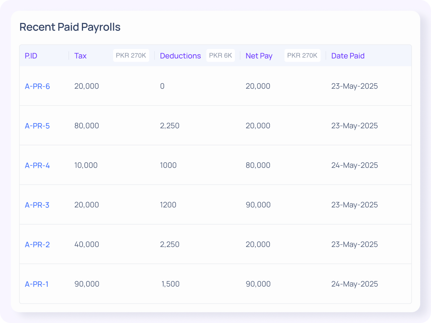Screen dimensions: 431x323
Task: Sort payrolls by the Deductions column
Action: [x=180, y=56]
